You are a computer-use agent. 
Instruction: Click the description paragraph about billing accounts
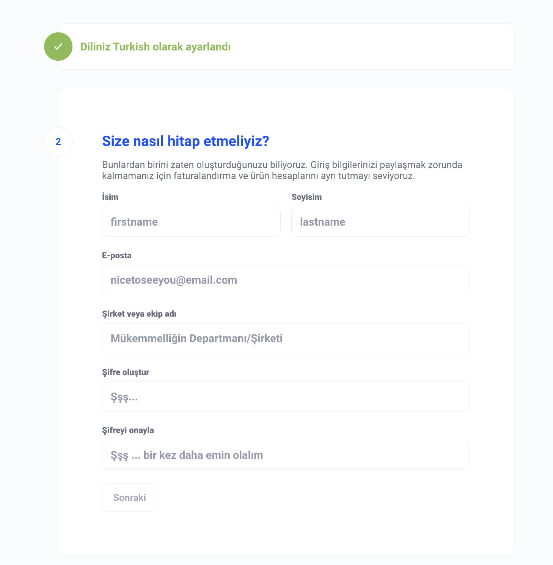click(282, 170)
